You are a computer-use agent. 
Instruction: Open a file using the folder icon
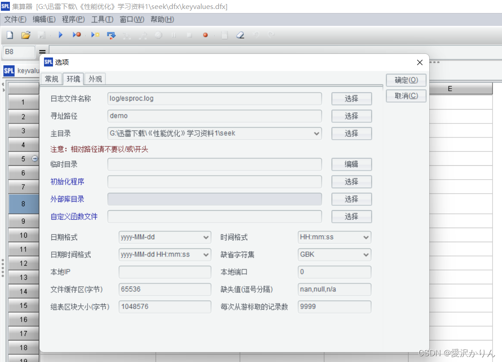pos(26,35)
